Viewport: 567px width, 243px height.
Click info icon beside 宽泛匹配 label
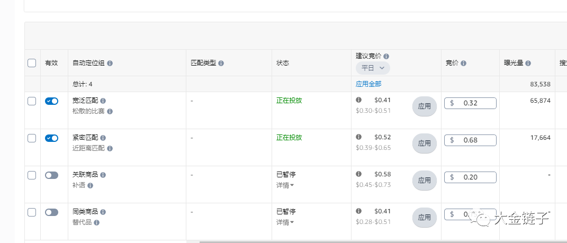(x=103, y=101)
